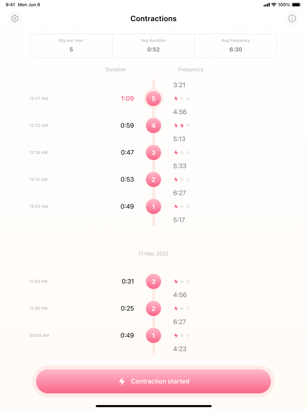Select the Frequency column header
This screenshot has width=307, height=410.
tap(191, 69)
